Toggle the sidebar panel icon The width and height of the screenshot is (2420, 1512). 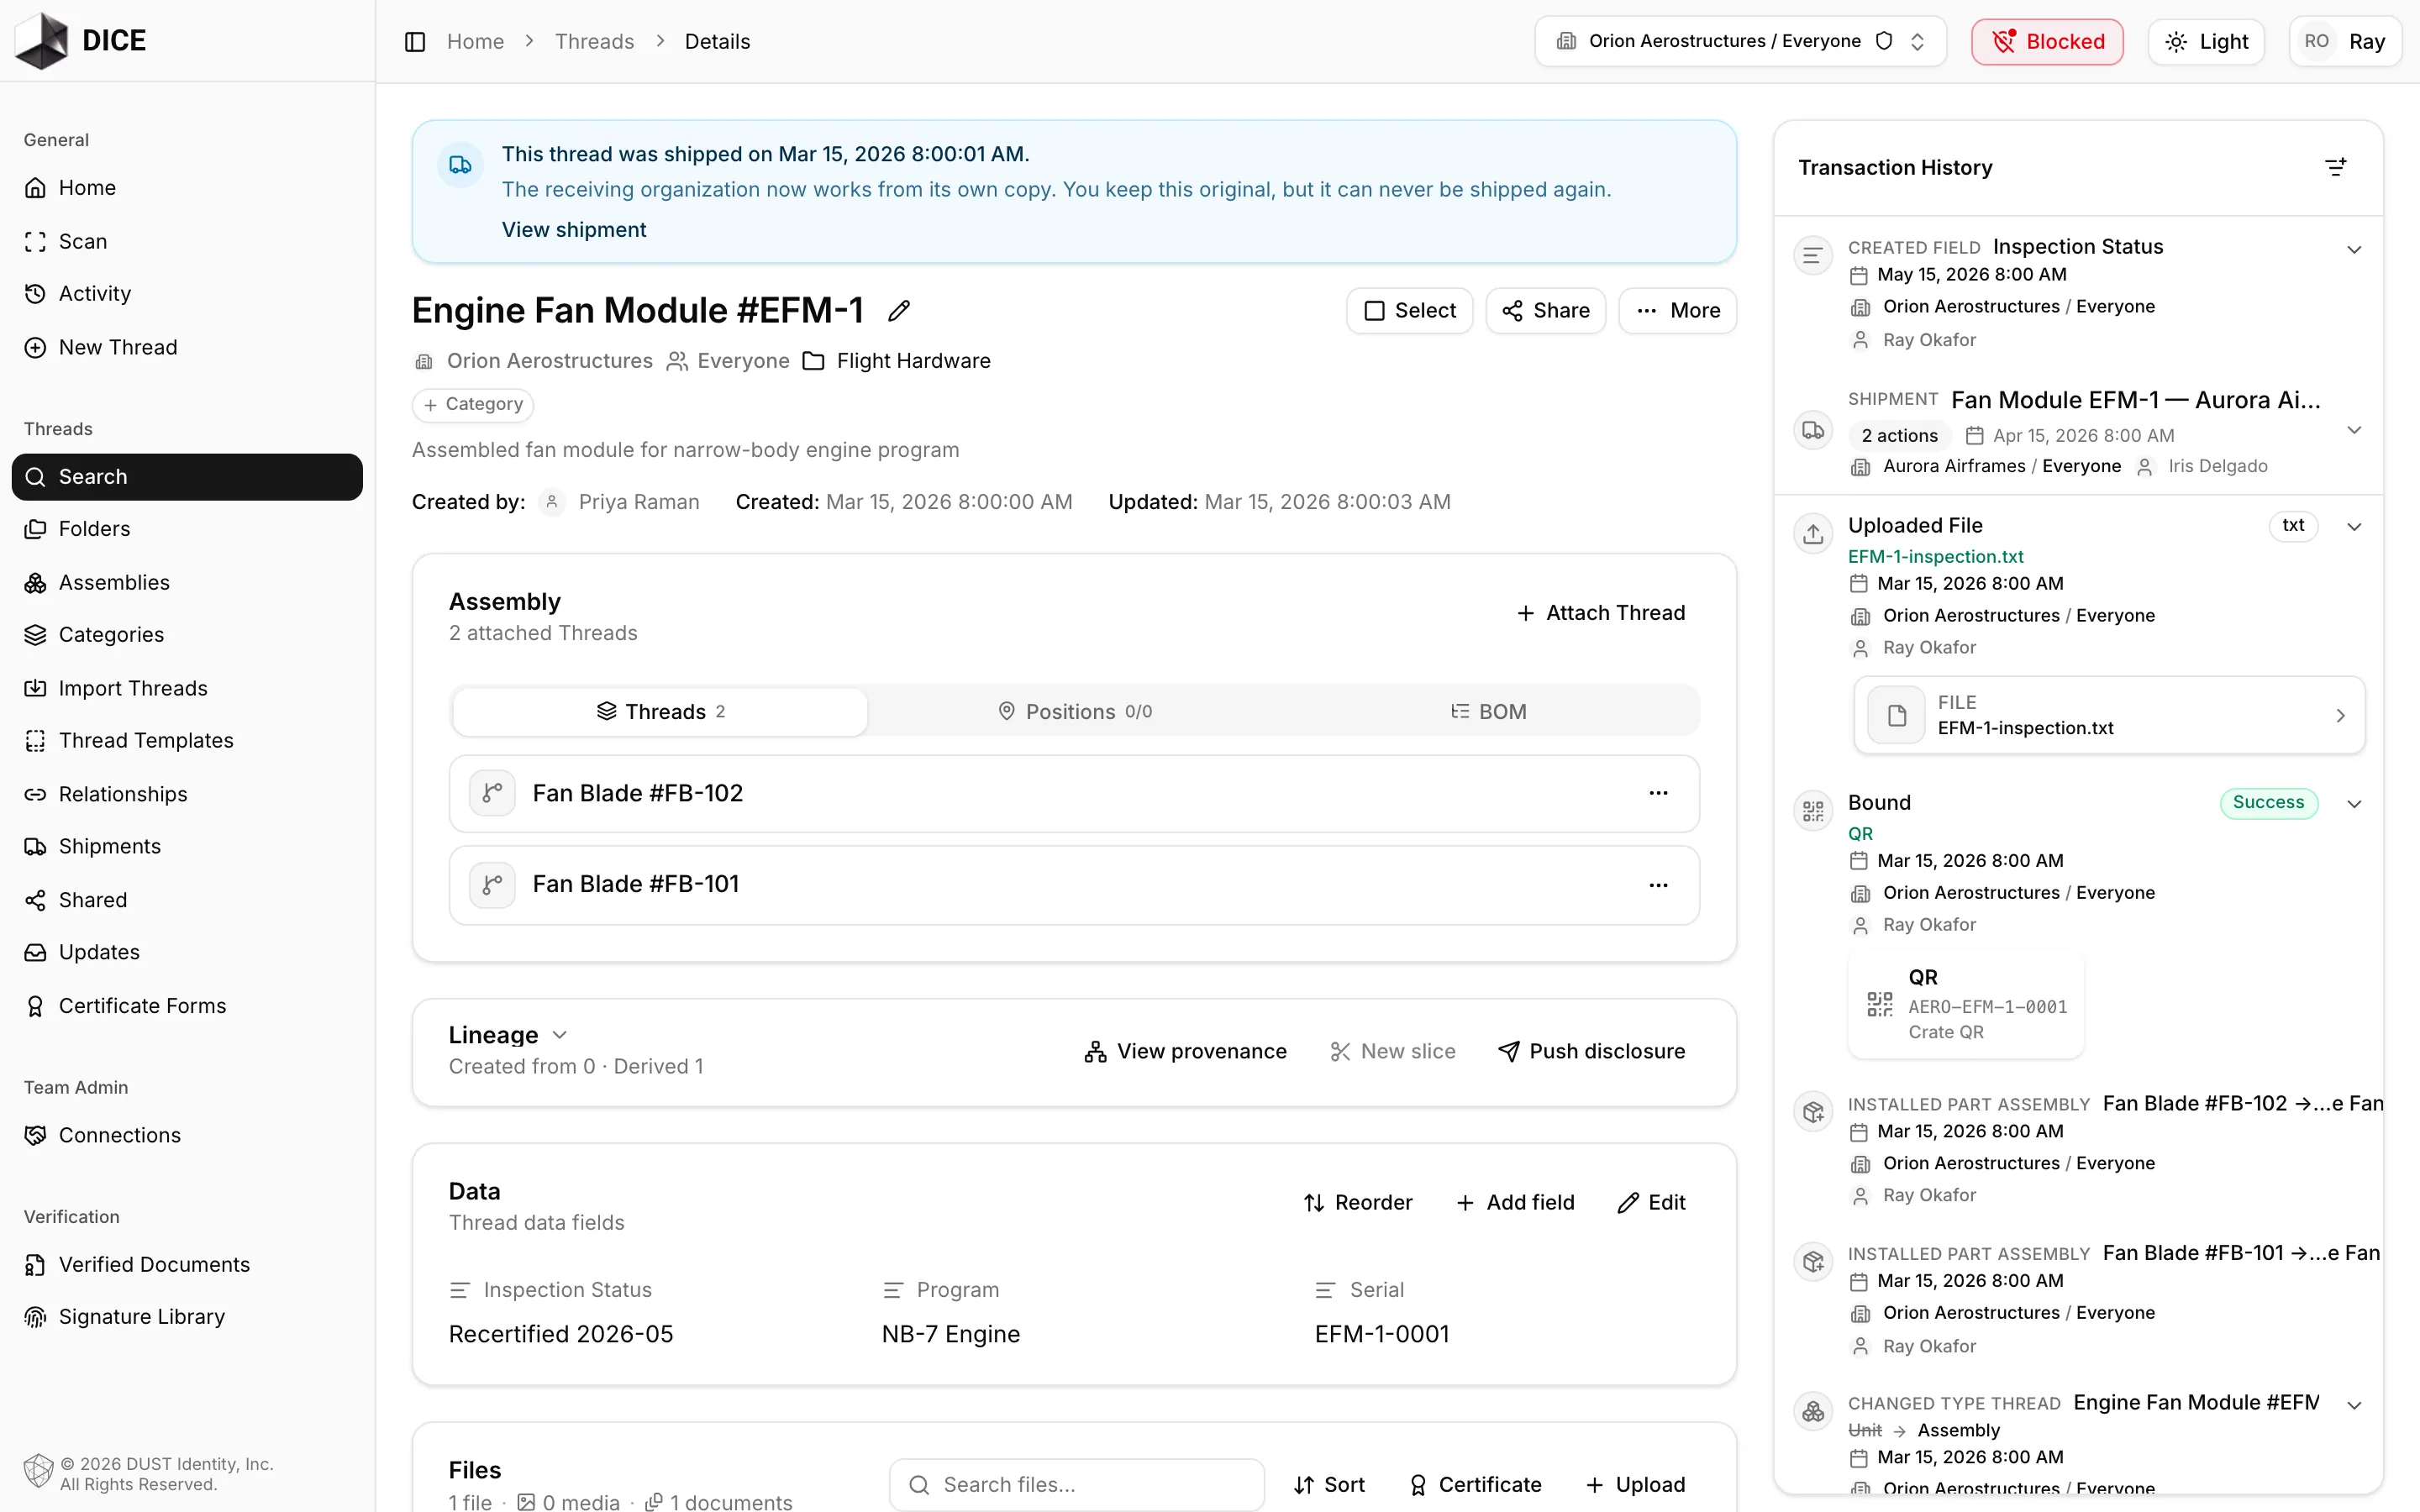pos(415,41)
